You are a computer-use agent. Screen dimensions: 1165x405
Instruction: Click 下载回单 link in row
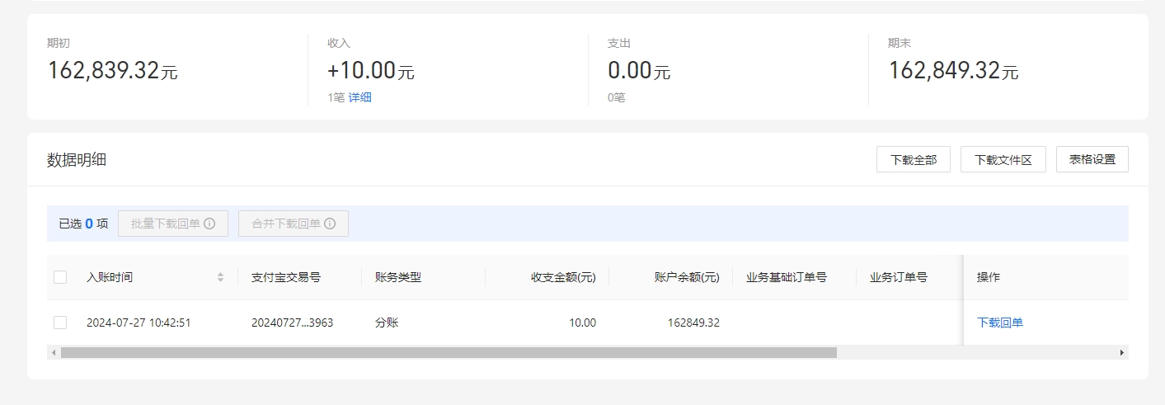point(1000,323)
